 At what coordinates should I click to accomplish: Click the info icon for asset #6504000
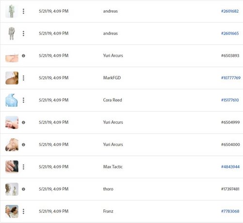tap(23, 145)
